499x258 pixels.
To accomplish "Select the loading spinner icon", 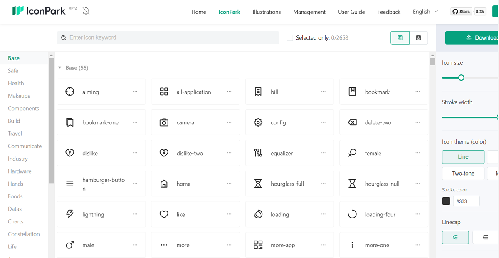I will [x=258, y=214].
